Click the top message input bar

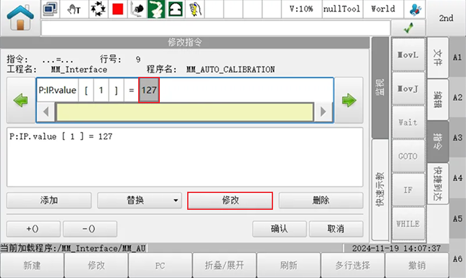click(x=215, y=28)
